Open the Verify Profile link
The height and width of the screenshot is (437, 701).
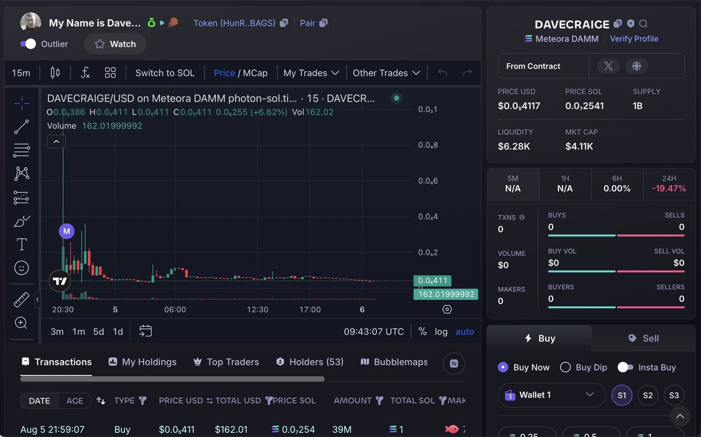pos(634,39)
